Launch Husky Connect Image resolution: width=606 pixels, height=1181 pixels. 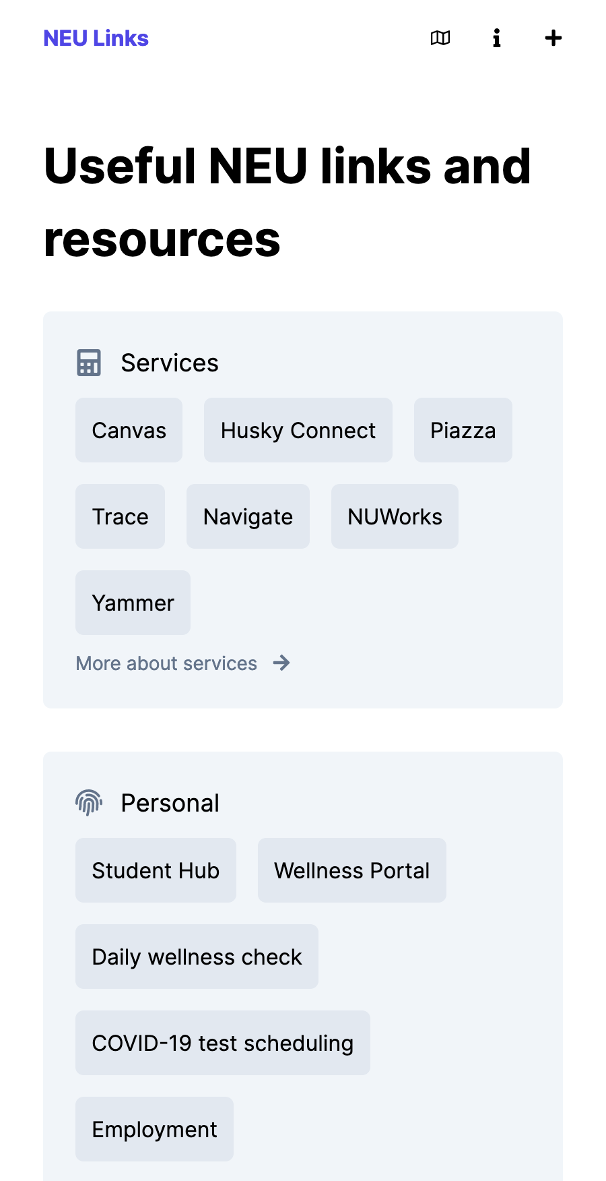[298, 430]
